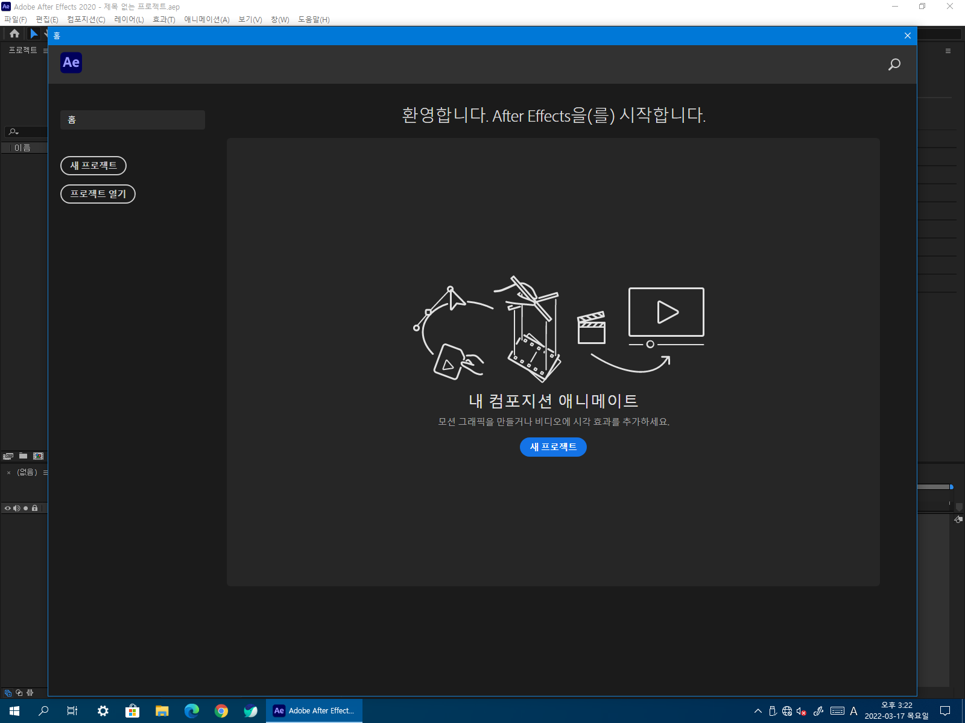
Task: Open the 창(W) menu
Action: 280,20
